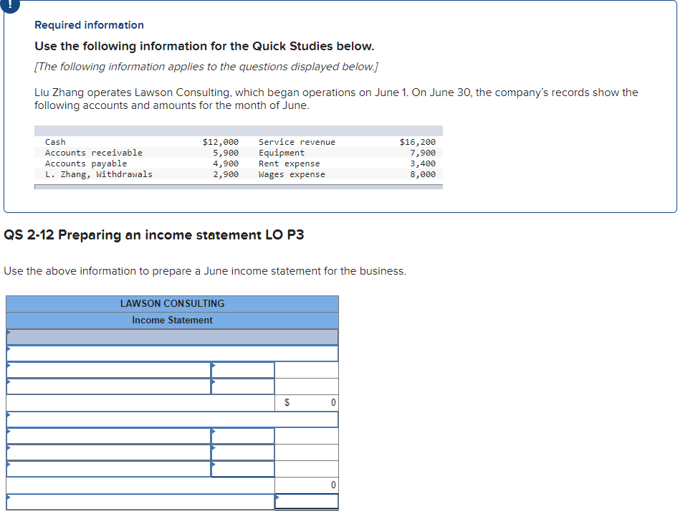
Task: Open full-width section heading dropdown below $ 0 subtotal
Action: pos(172,419)
